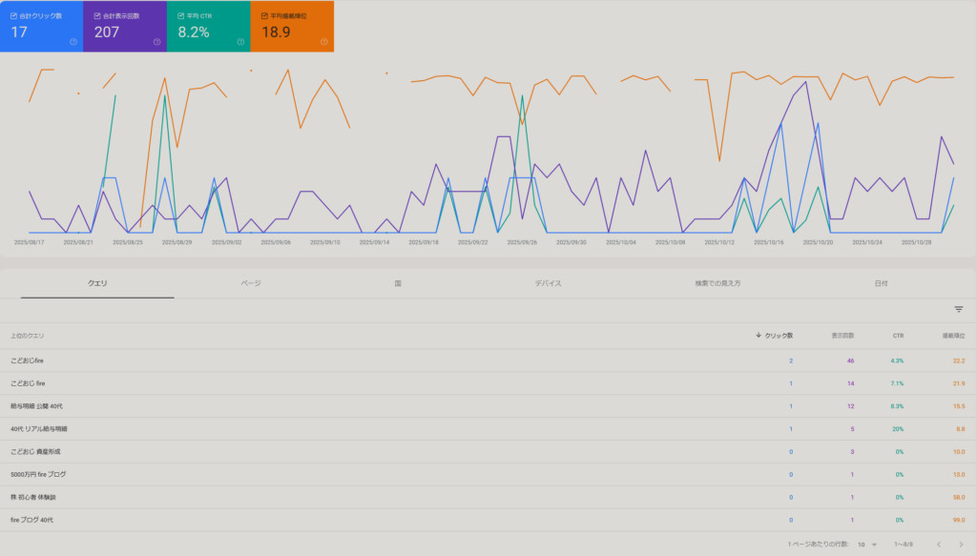Click help icon on 平均掲載順位 card
This screenshot has height=556, width=977.
(324, 42)
